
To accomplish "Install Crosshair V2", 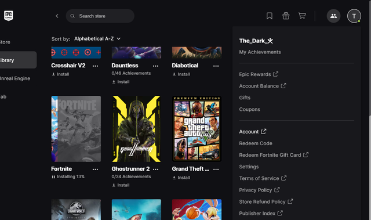I will click(x=60, y=74).
